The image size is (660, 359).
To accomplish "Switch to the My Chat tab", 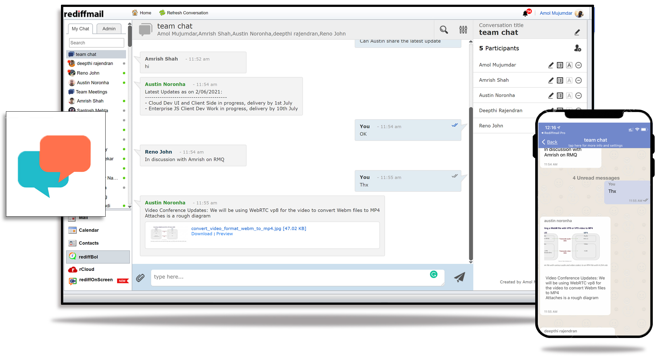I will click(x=80, y=29).
